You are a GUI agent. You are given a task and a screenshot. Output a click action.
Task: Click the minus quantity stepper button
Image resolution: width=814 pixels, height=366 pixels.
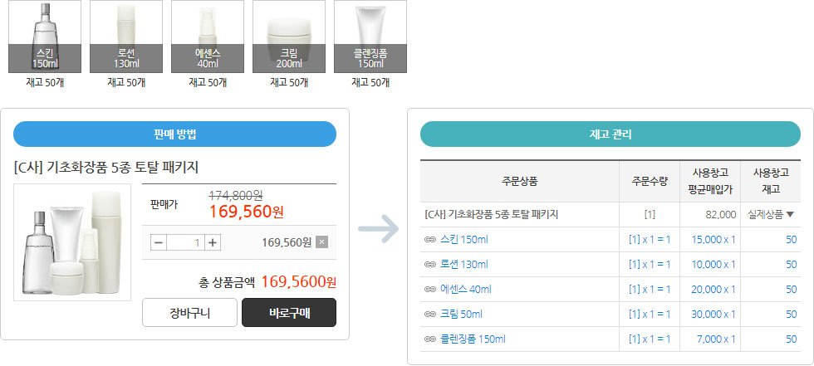[x=159, y=242]
